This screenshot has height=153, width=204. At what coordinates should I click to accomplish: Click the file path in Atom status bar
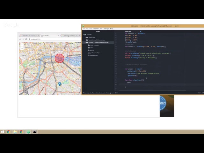pyautogui.click(x=98, y=93)
